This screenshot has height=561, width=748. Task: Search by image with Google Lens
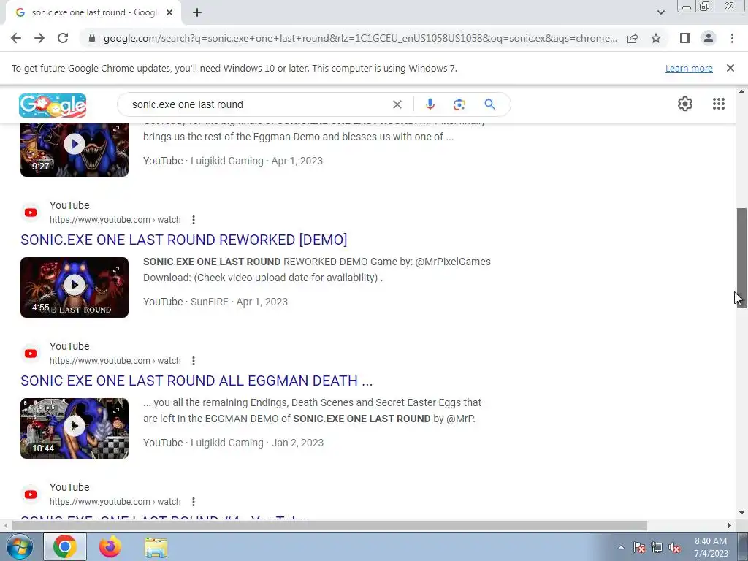tap(459, 104)
